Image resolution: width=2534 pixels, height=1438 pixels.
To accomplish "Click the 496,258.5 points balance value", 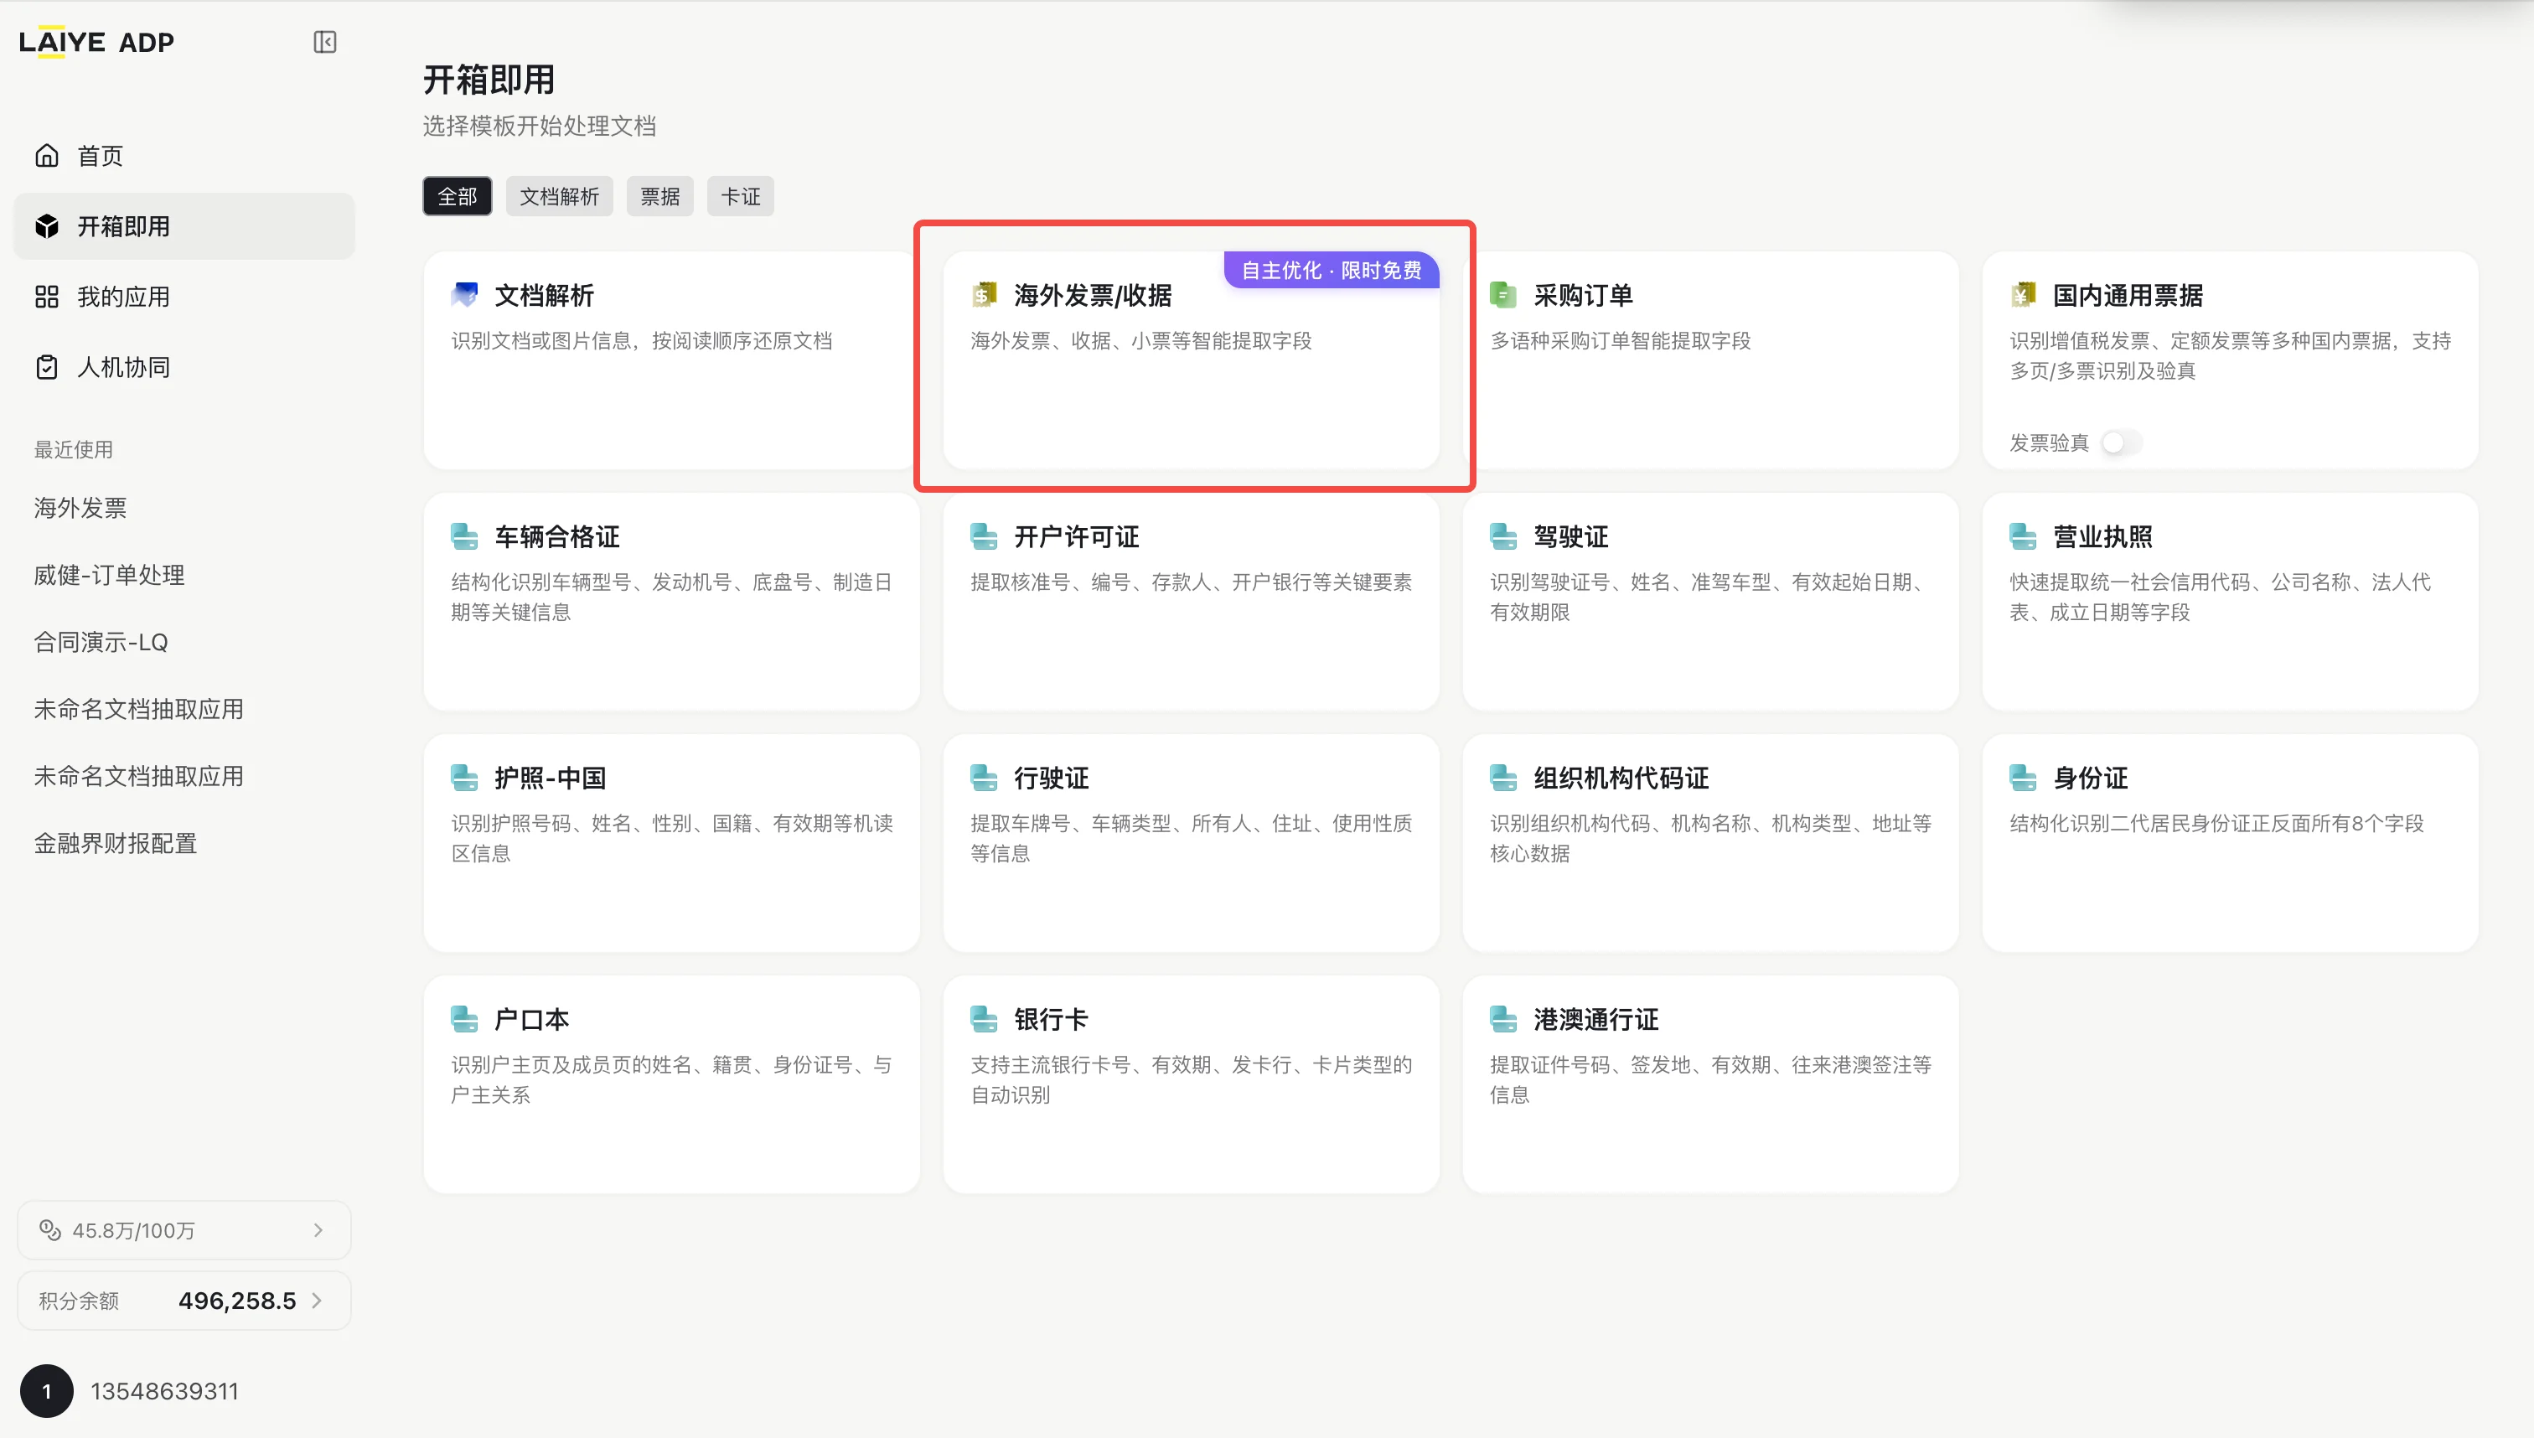I will (237, 1300).
